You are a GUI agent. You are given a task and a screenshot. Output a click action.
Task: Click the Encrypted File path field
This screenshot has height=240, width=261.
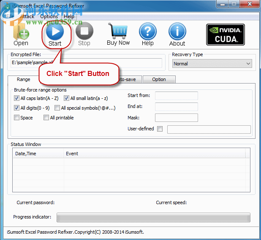[86, 63]
